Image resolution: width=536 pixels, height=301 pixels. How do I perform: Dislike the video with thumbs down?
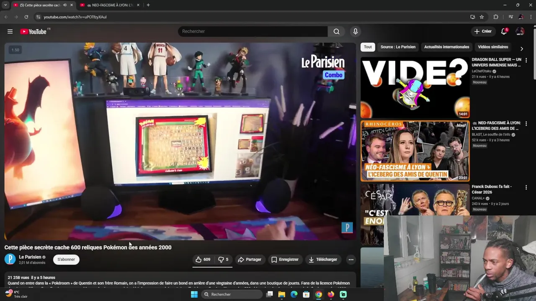click(x=223, y=260)
